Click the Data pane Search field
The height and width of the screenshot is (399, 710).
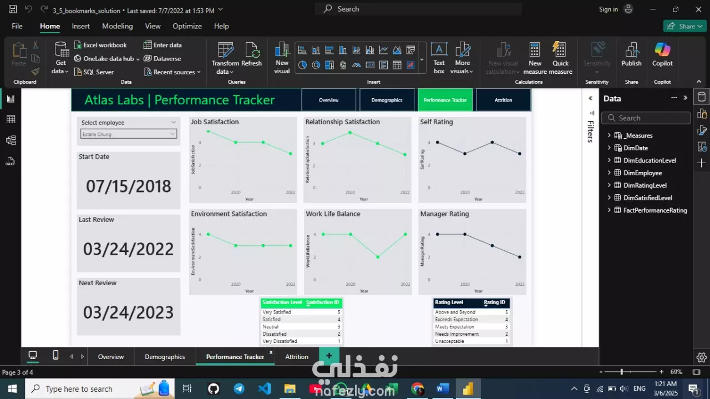click(x=646, y=118)
